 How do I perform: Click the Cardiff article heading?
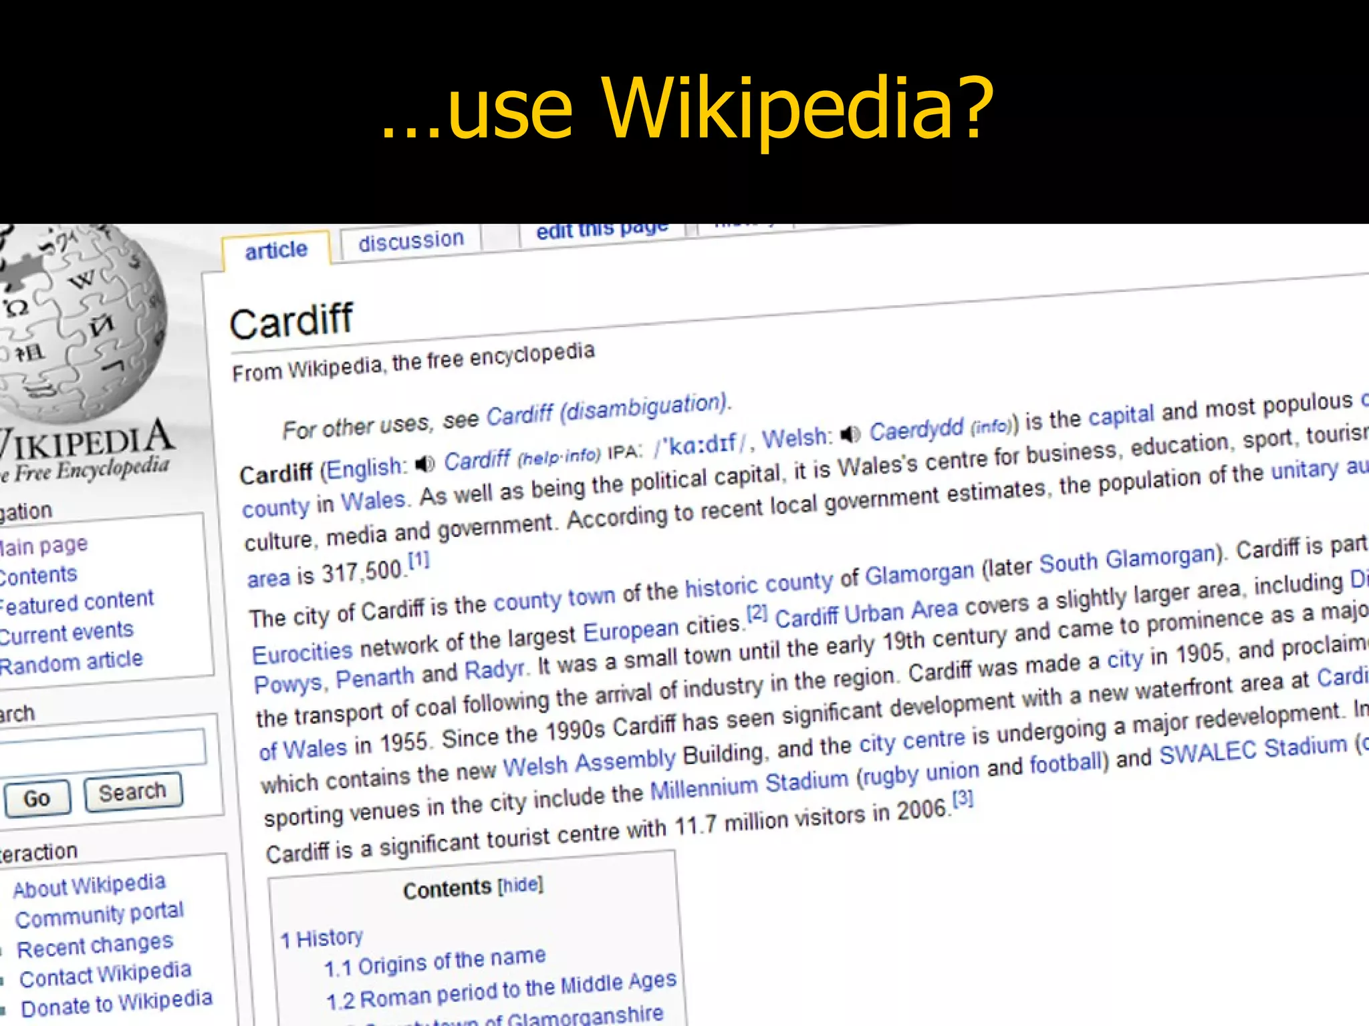(291, 321)
